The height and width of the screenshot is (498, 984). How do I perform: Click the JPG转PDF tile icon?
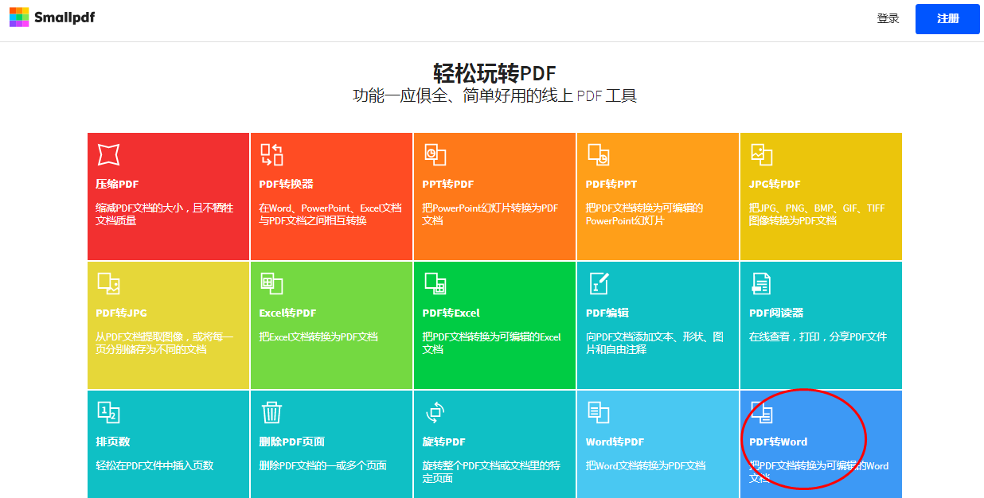761,154
